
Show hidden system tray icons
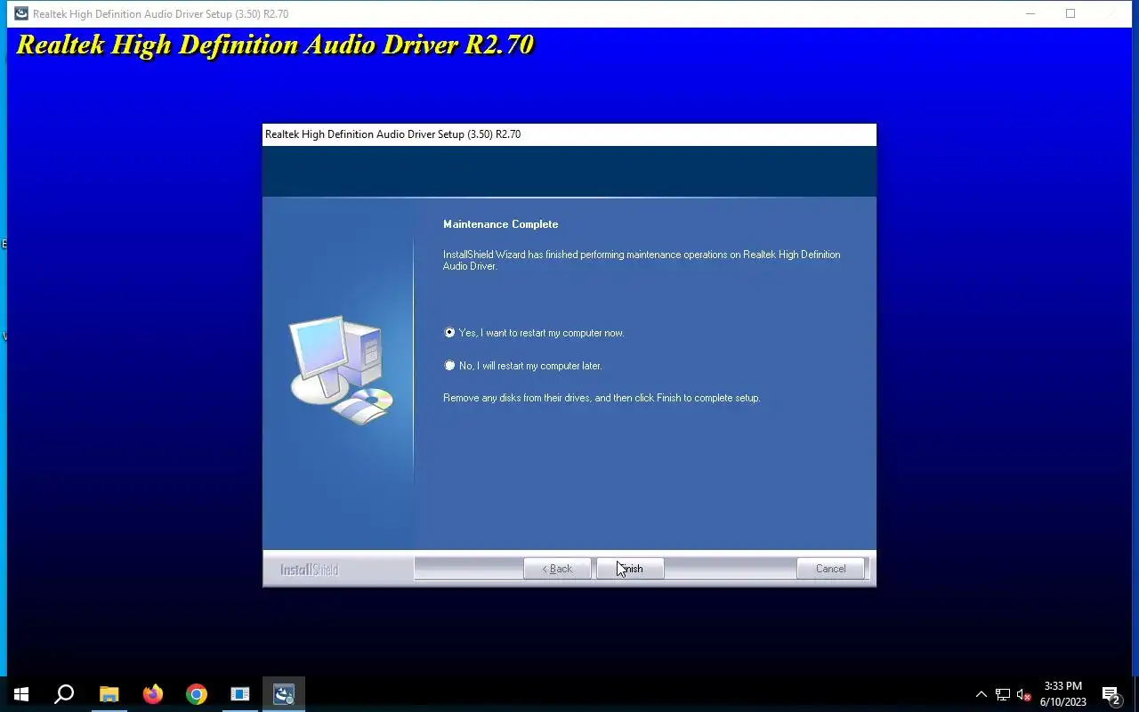coord(981,694)
